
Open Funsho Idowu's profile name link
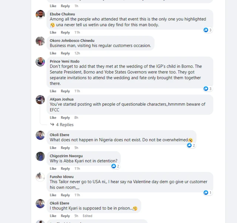click(61, 177)
